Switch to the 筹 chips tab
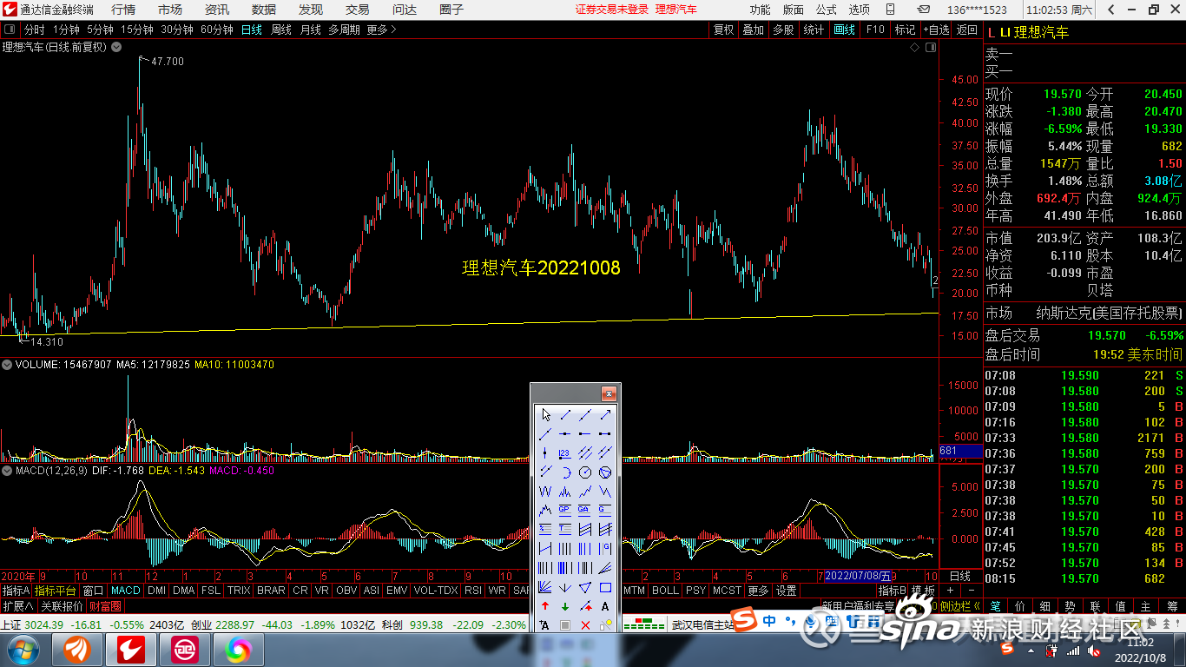The image size is (1186, 667). 1172,606
